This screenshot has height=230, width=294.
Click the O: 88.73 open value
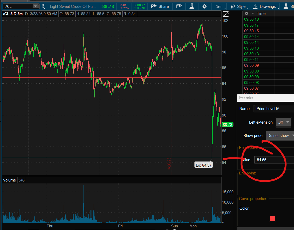[x=67, y=14]
